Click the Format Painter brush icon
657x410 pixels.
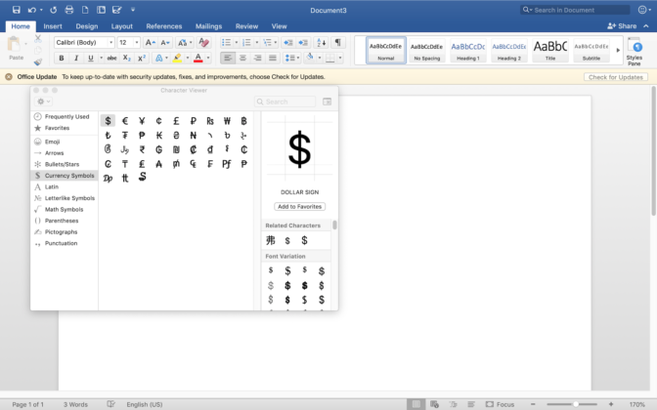(x=38, y=61)
